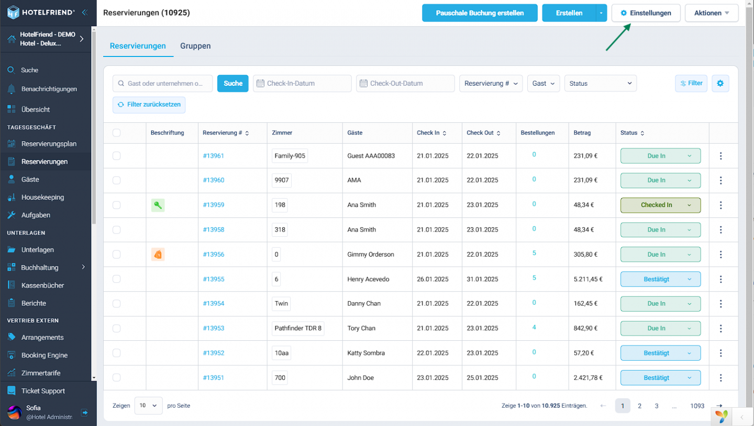Open Erstellen split dropdown arrow
The image size is (754, 426).
tap(601, 13)
